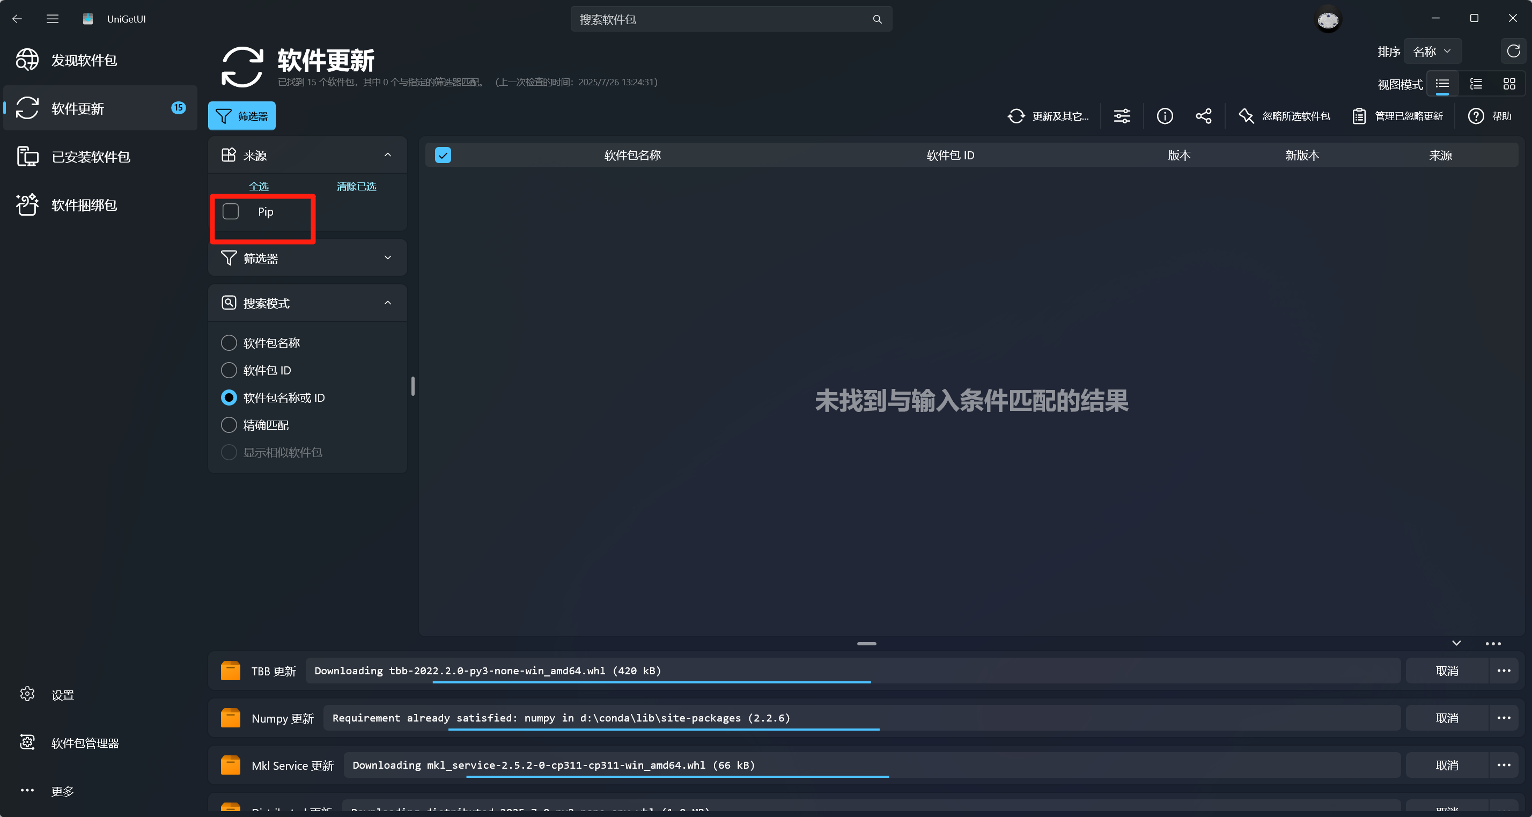The width and height of the screenshot is (1532, 817).
Task: Collapse the 来源 section
Action: pos(388,155)
